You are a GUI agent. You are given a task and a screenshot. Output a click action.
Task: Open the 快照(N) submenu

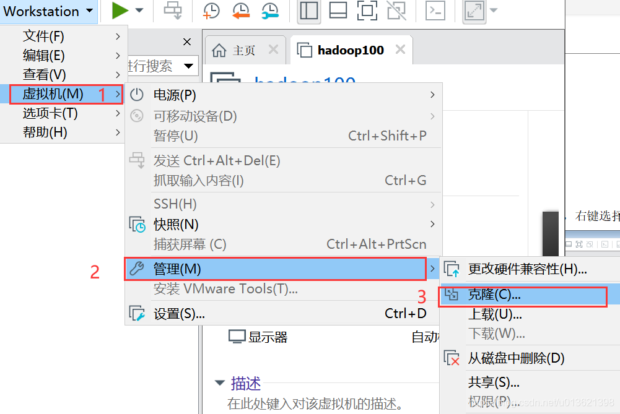(x=283, y=225)
